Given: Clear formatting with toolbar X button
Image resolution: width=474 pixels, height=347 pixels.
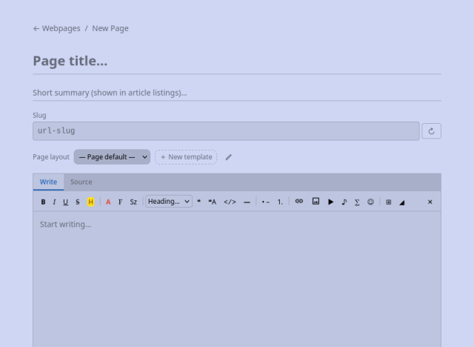Looking at the screenshot, I should coord(430,202).
